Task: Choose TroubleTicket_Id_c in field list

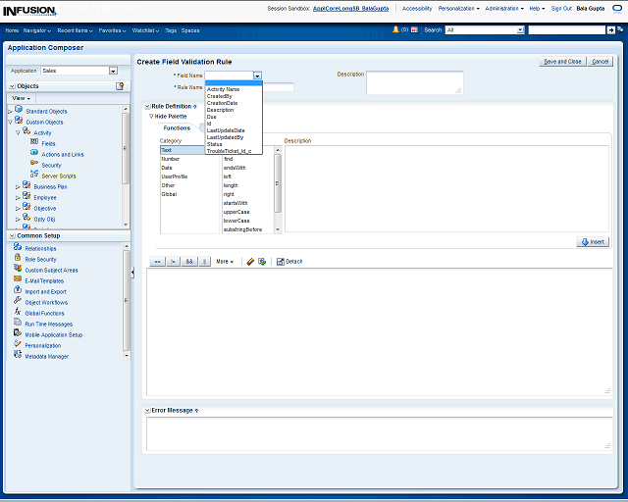Action: pos(229,151)
